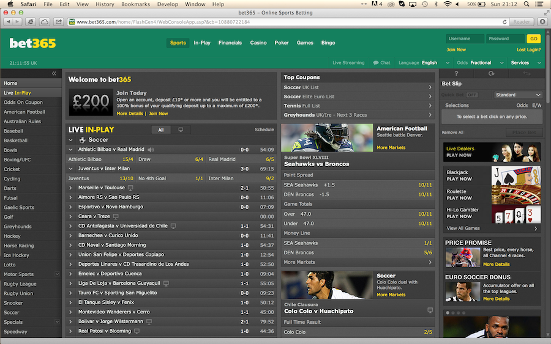Open Schedule link in Live In-Play
551x344 pixels.
click(264, 130)
